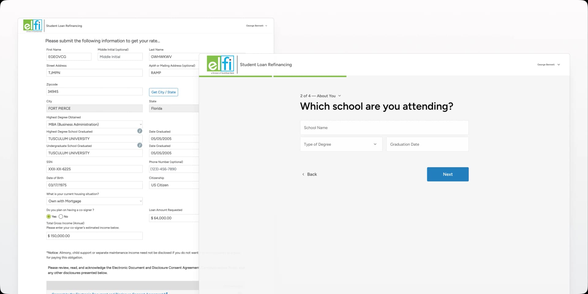Viewport: 588px width, 294px height.
Task: Click the info icon beside Highest Degree School Graduated
Action: coord(140,131)
